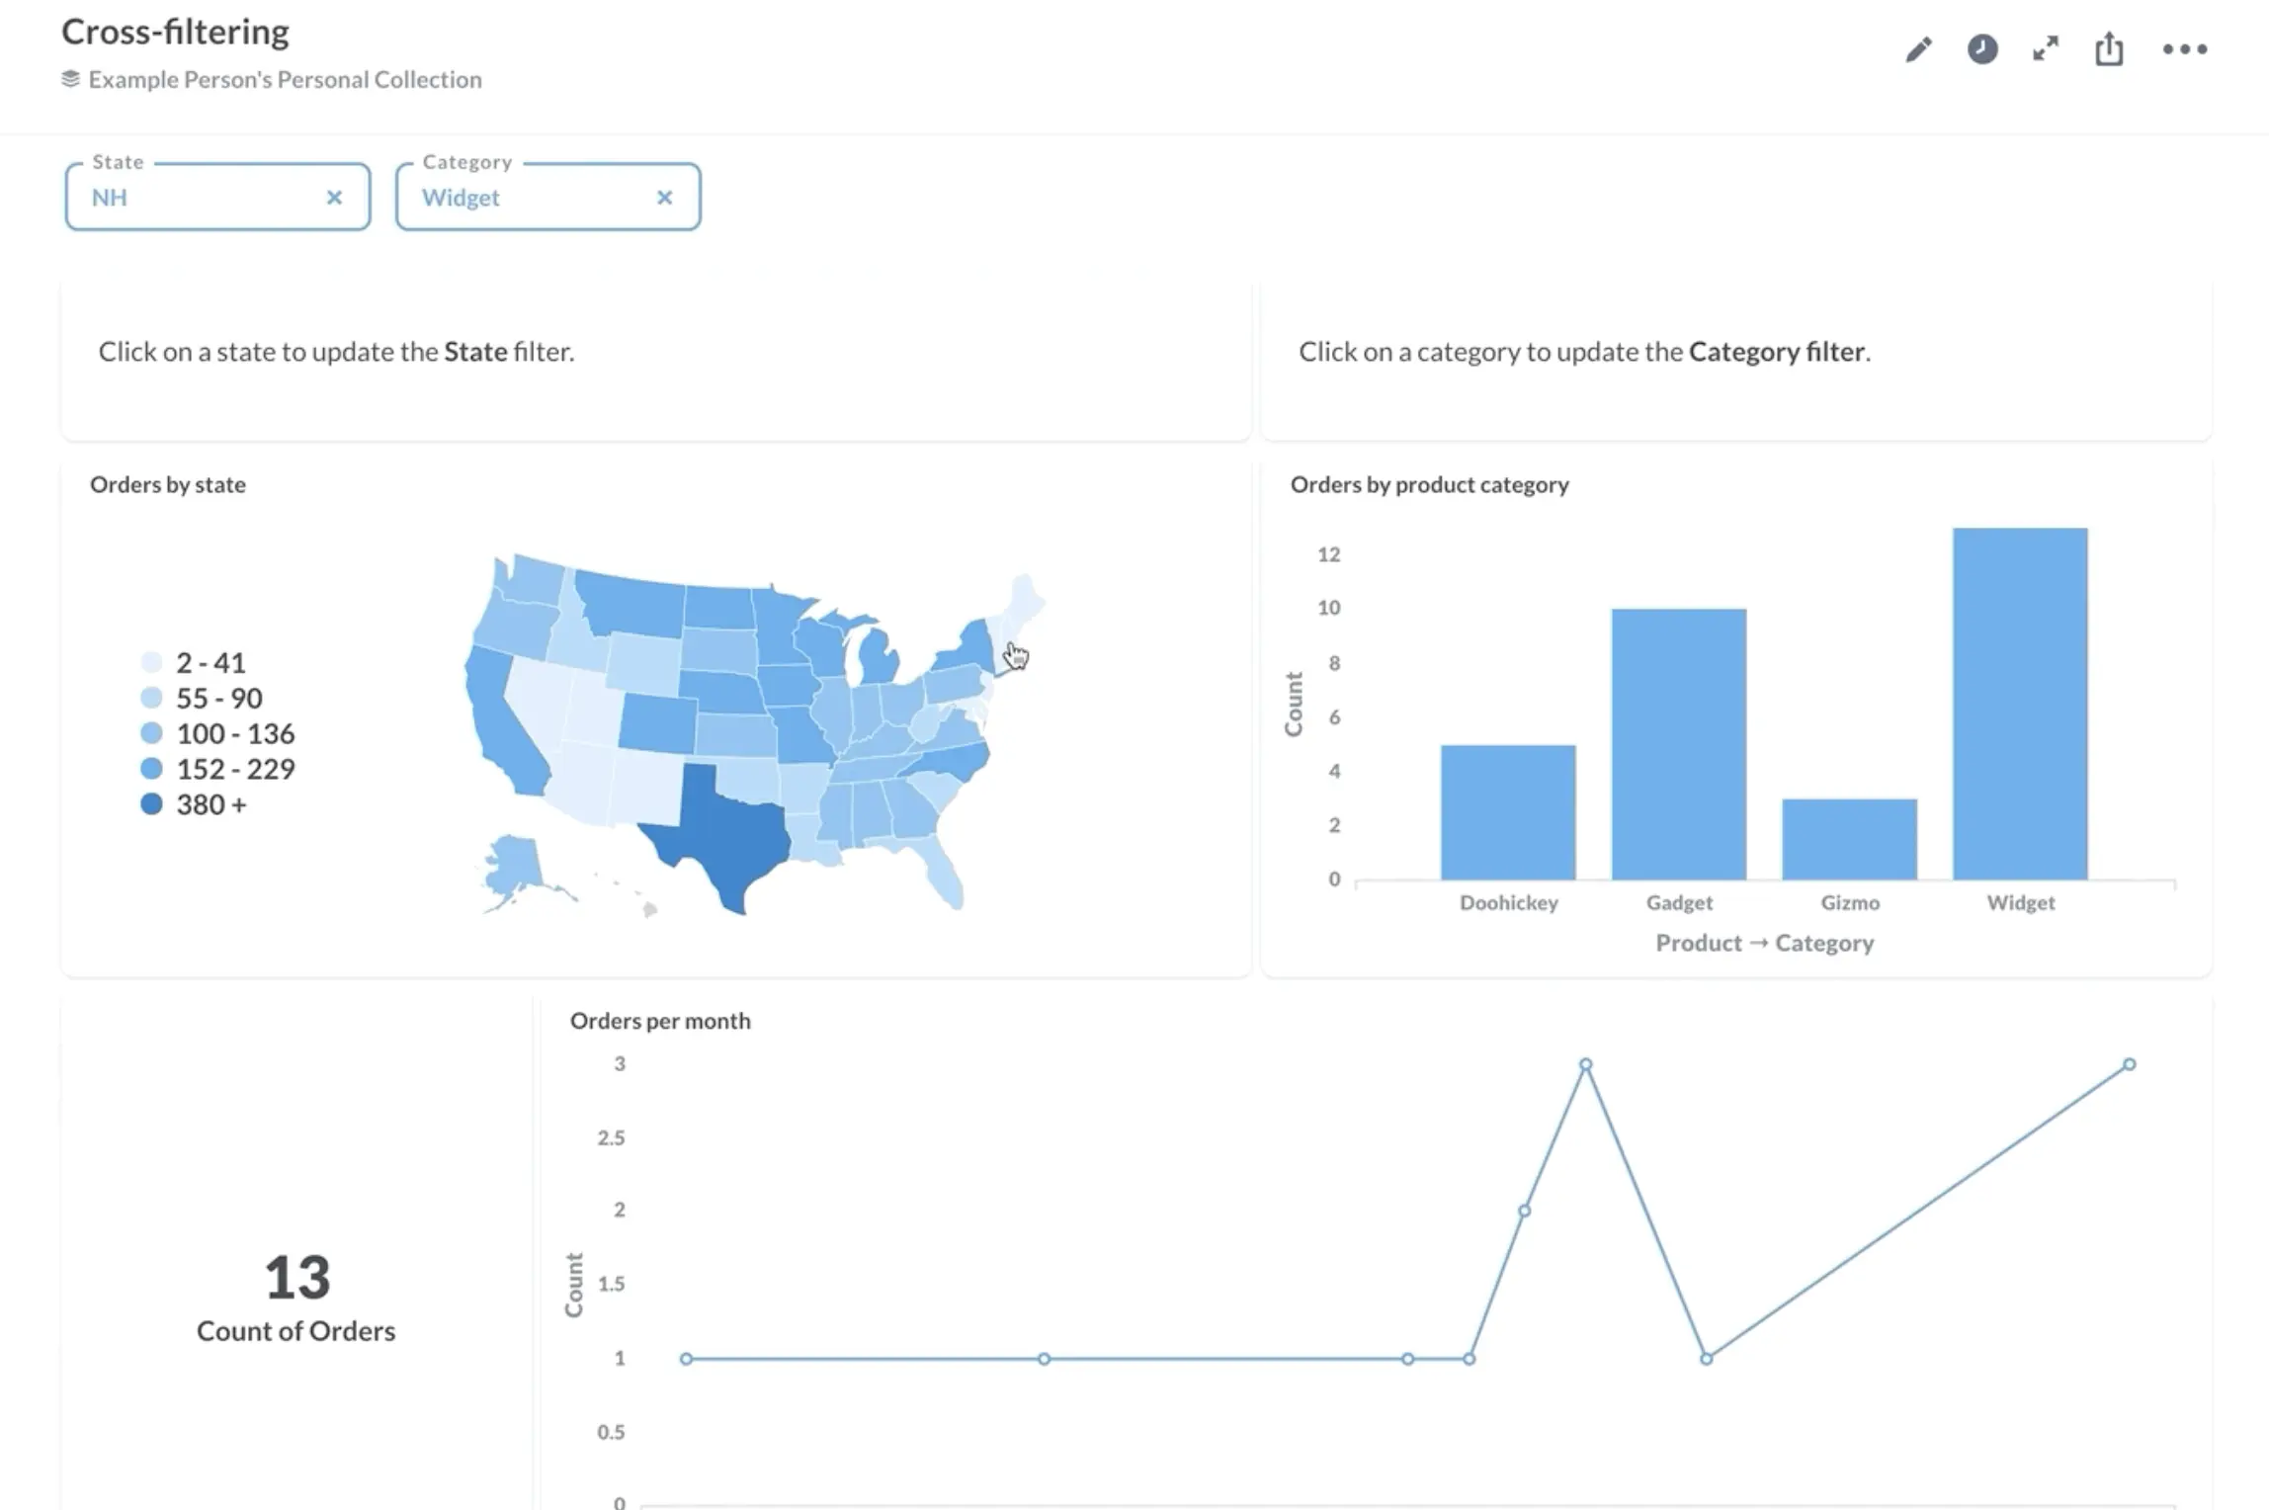2269x1510 pixels.
Task: Enter fullscreen using the diagonal arrows icon
Action: (x=2045, y=47)
